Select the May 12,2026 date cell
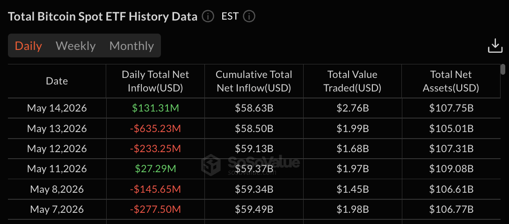509x224 pixels. pos(57,148)
